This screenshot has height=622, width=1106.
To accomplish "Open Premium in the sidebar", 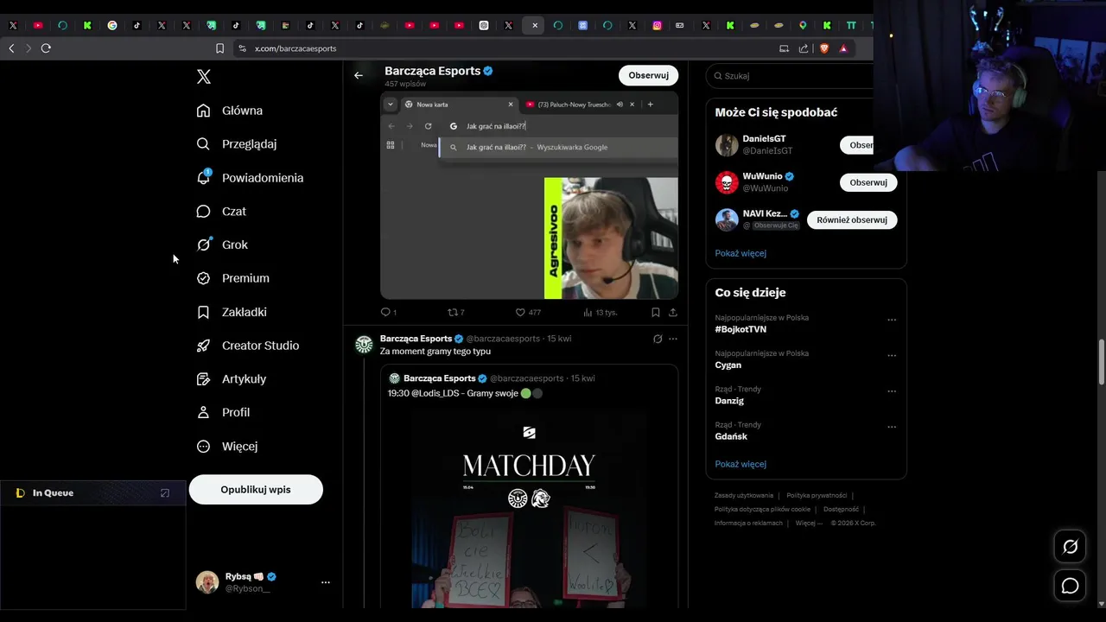I will tap(233, 278).
